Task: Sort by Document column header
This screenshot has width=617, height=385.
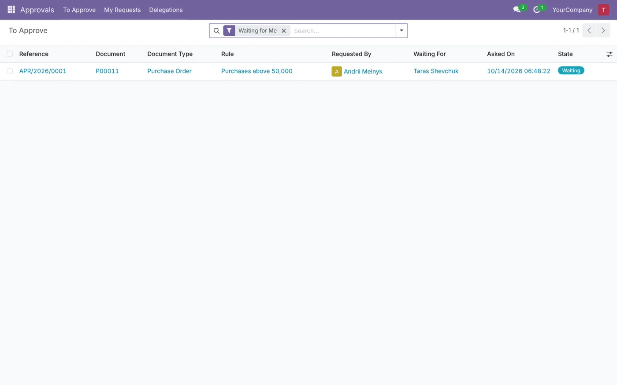Action: (111, 54)
